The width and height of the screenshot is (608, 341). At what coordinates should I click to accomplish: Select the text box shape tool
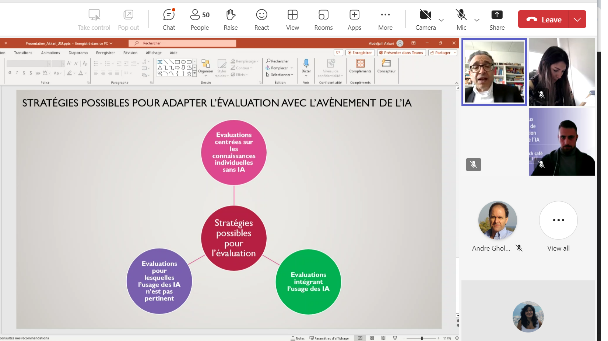tap(160, 62)
